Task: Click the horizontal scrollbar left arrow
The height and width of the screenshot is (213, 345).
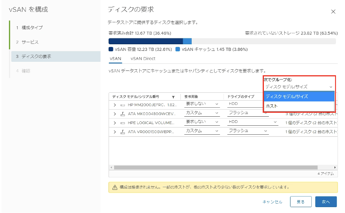Action: pos(111,168)
